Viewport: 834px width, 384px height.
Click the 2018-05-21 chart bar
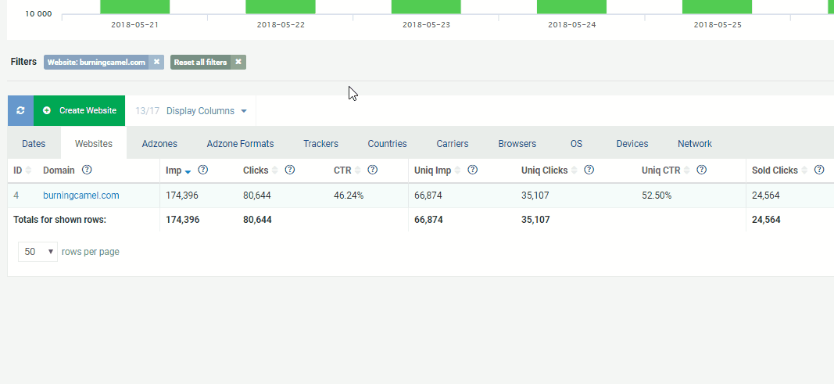pos(134,7)
